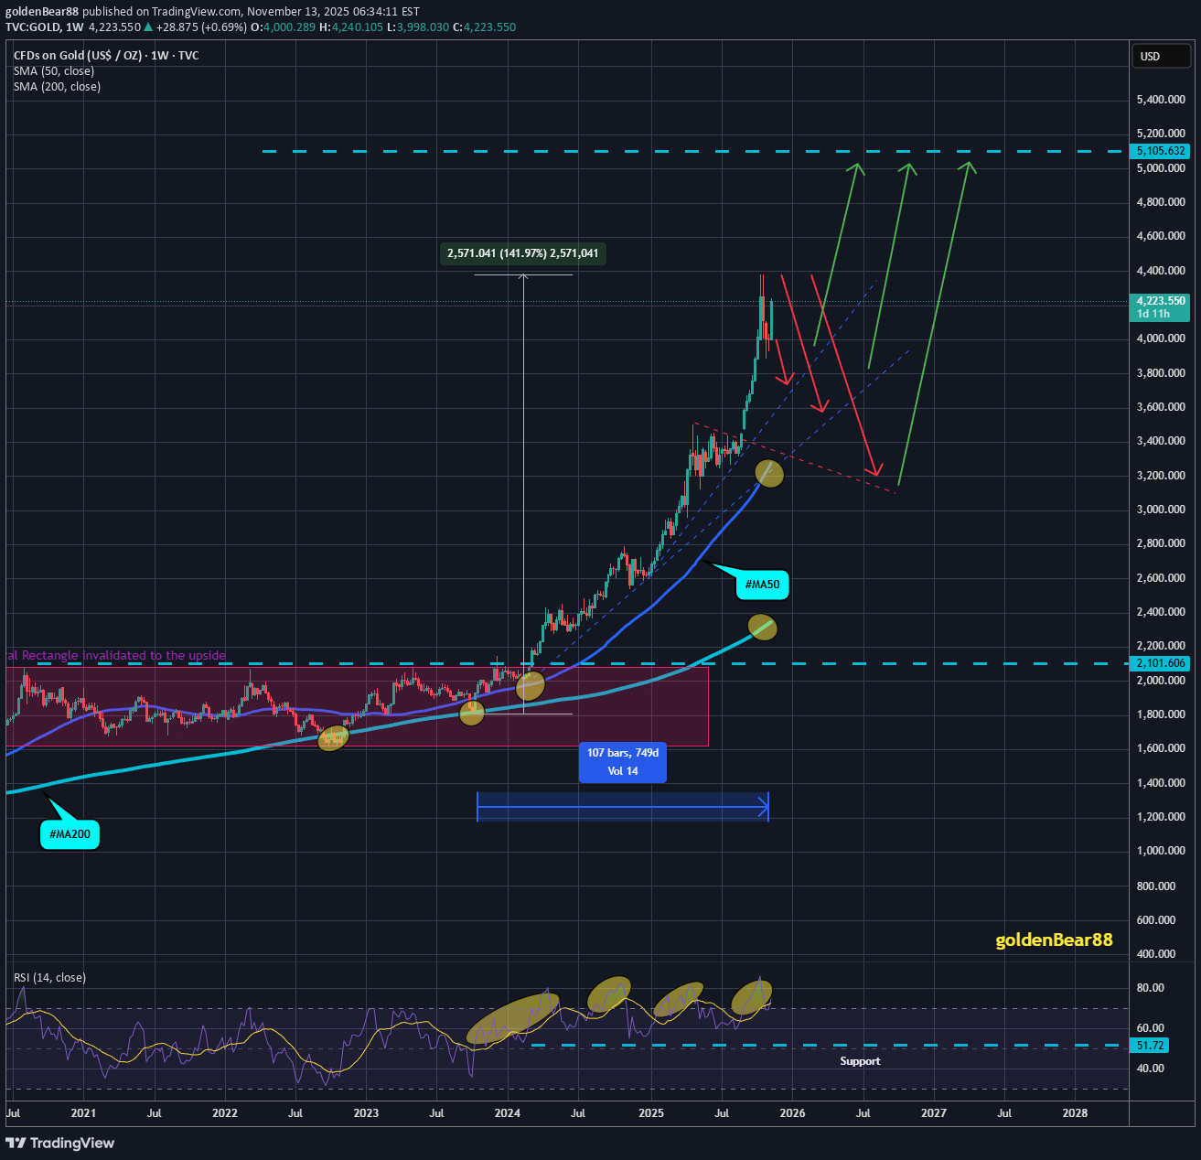This screenshot has width=1201, height=1160.
Task: Click the close value C:4,223.550
Action: point(484,27)
